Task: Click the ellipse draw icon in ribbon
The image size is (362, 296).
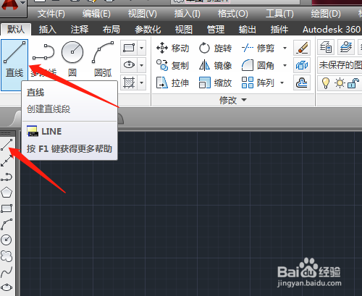Action: pyautogui.click(x=129, y=65)
